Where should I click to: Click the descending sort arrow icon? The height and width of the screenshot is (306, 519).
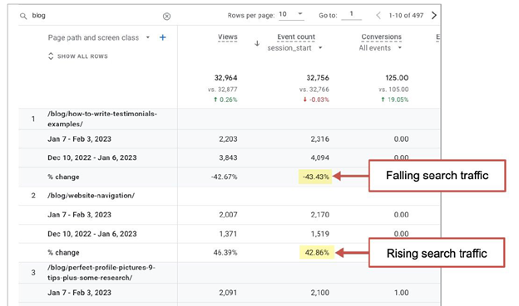click(257, 43)
